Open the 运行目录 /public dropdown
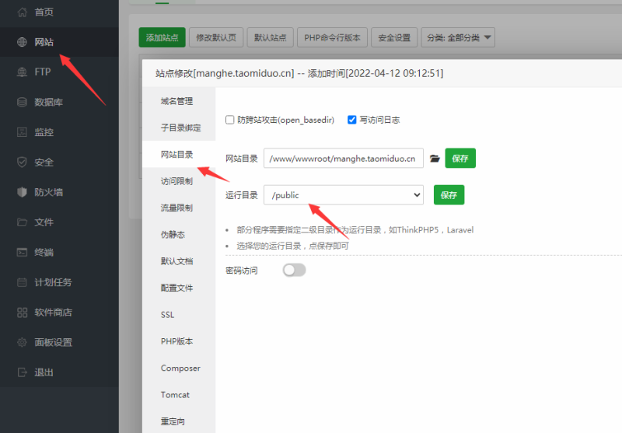 point(344,195)
